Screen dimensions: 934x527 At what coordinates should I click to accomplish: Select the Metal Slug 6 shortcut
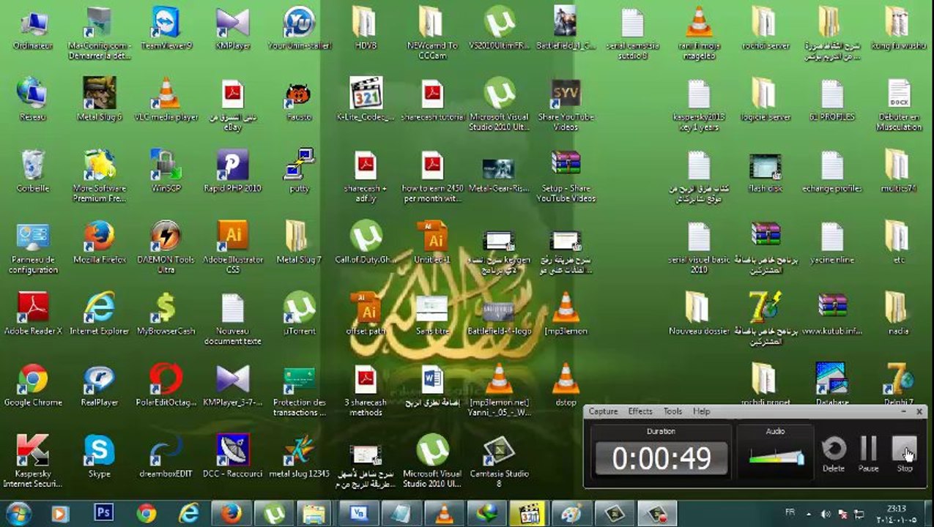tap(100, 100)
